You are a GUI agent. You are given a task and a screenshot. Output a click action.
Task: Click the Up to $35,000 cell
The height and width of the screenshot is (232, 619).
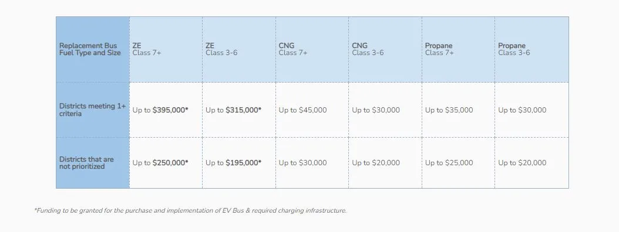(449, 110)
